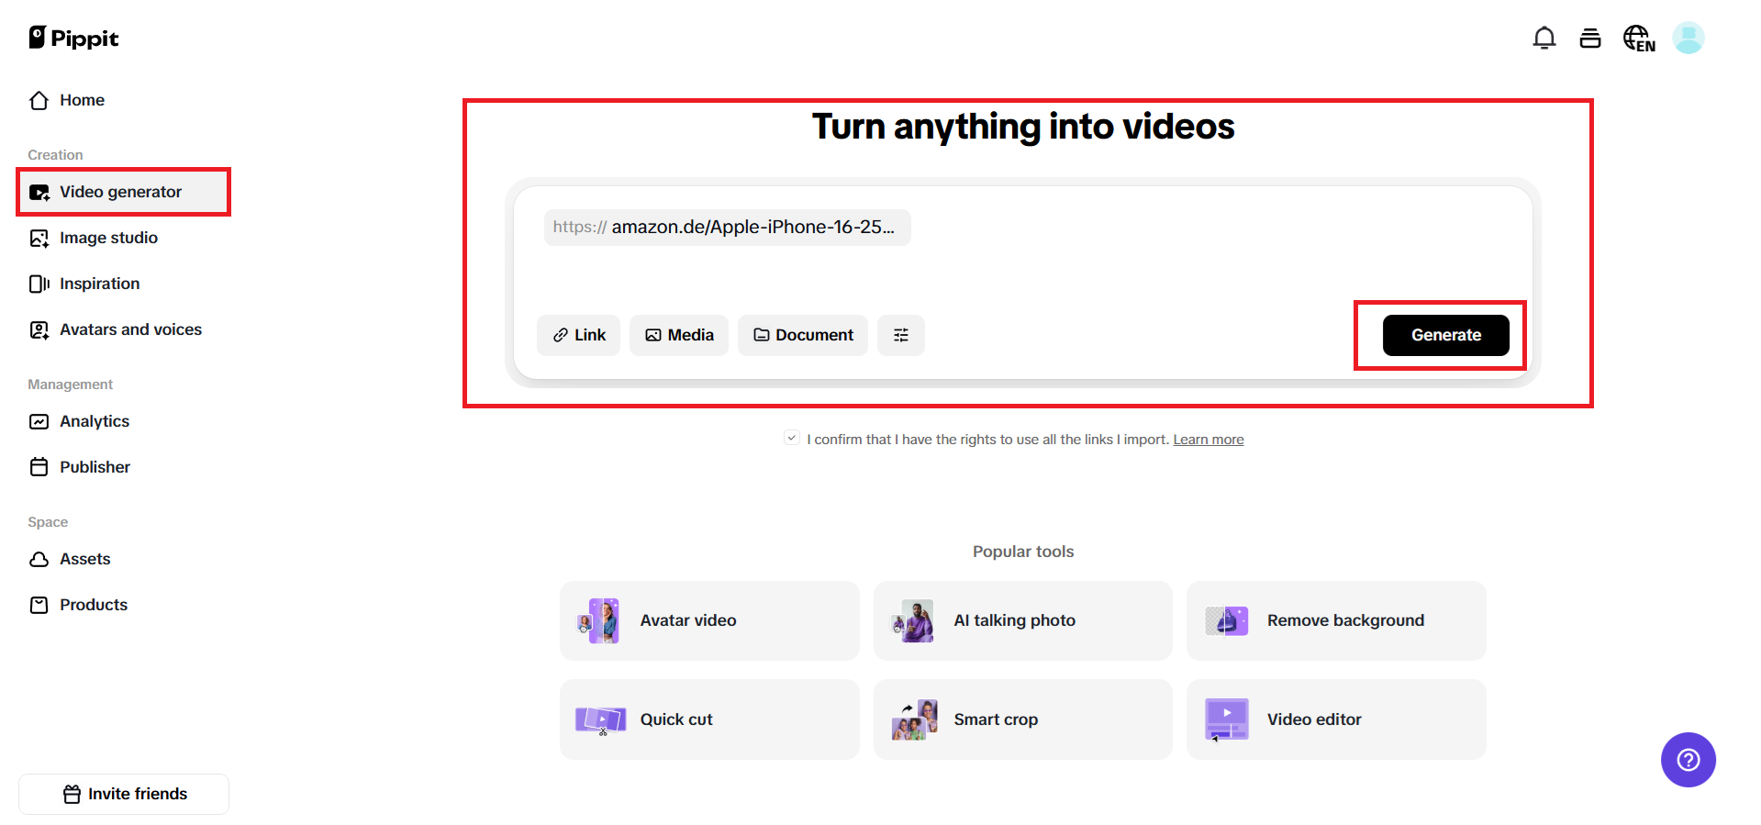The height and width of the screenshot is (825, 1761).
Task: Change language via globe EN icon
Action: (x=1639, y=39)
